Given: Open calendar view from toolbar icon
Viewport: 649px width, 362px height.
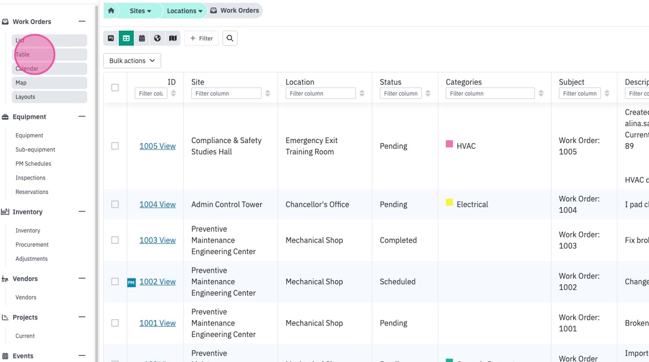Looking at the screenshot, I should click(142, 38).
